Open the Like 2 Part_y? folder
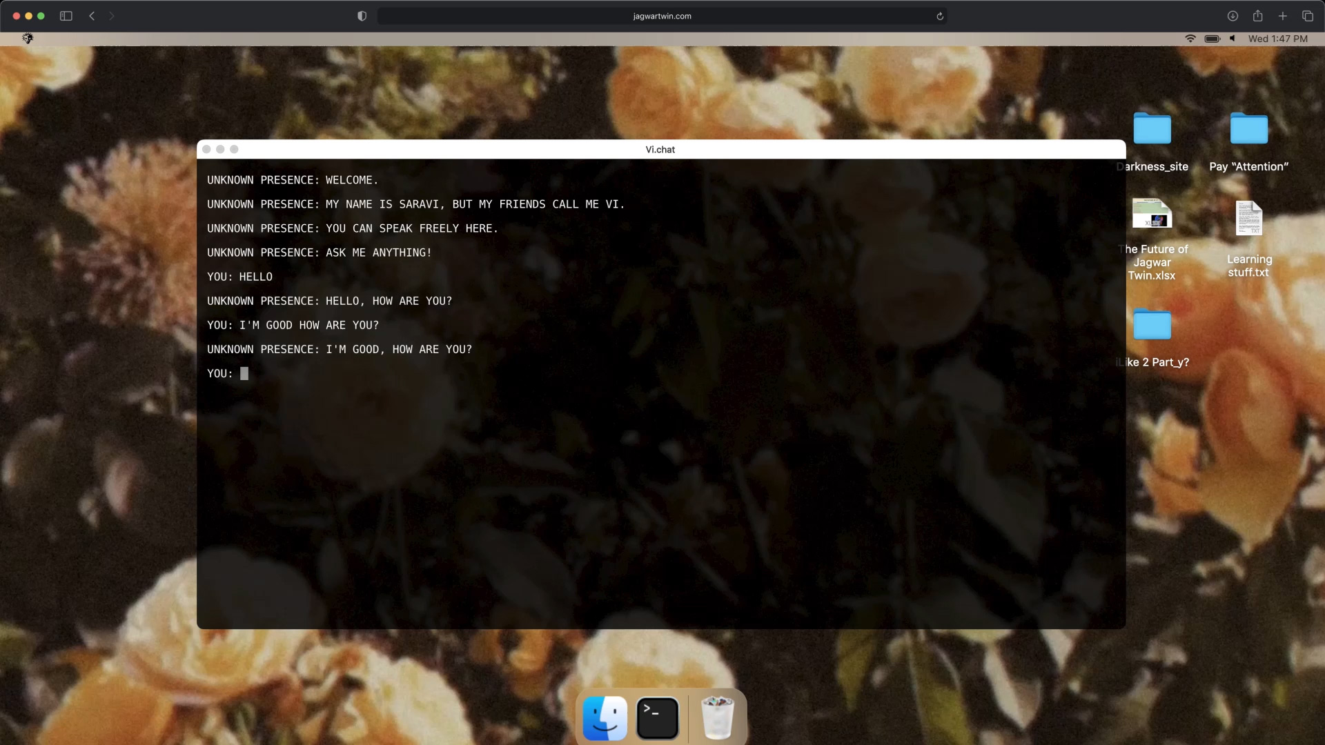This screenshot has width=1325, height=745. point(1152,325)
